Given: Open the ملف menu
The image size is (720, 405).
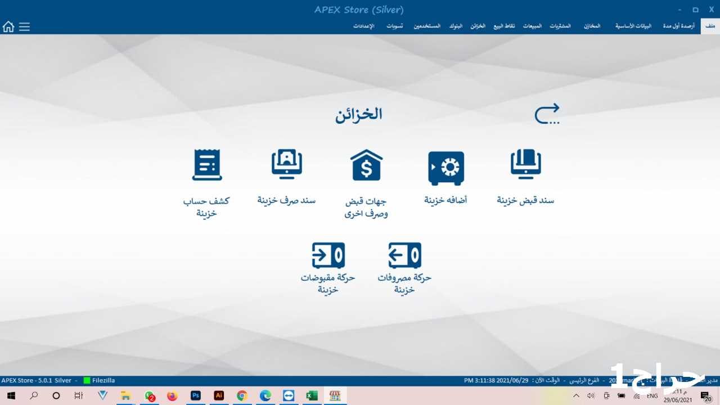Looking at the screenshot, I should 710,26.
